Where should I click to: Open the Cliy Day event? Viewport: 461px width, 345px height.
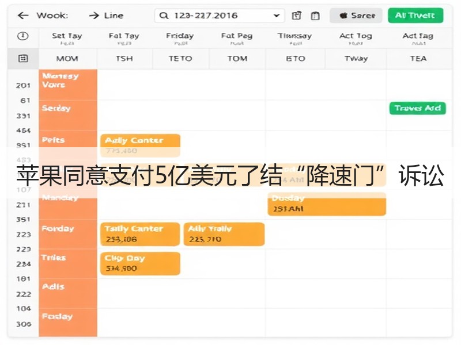pos(140,263)
